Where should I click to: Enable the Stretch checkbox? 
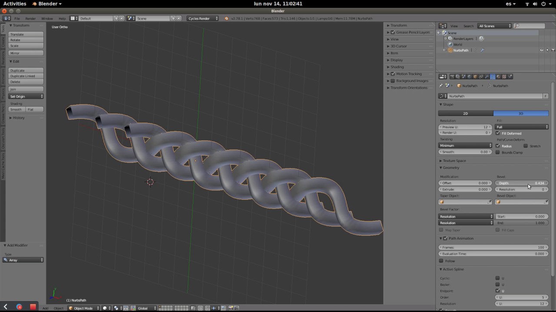[526, 146]
